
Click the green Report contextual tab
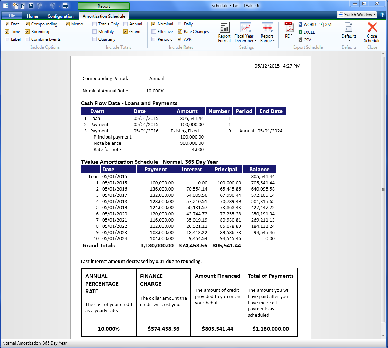point(104,6)
